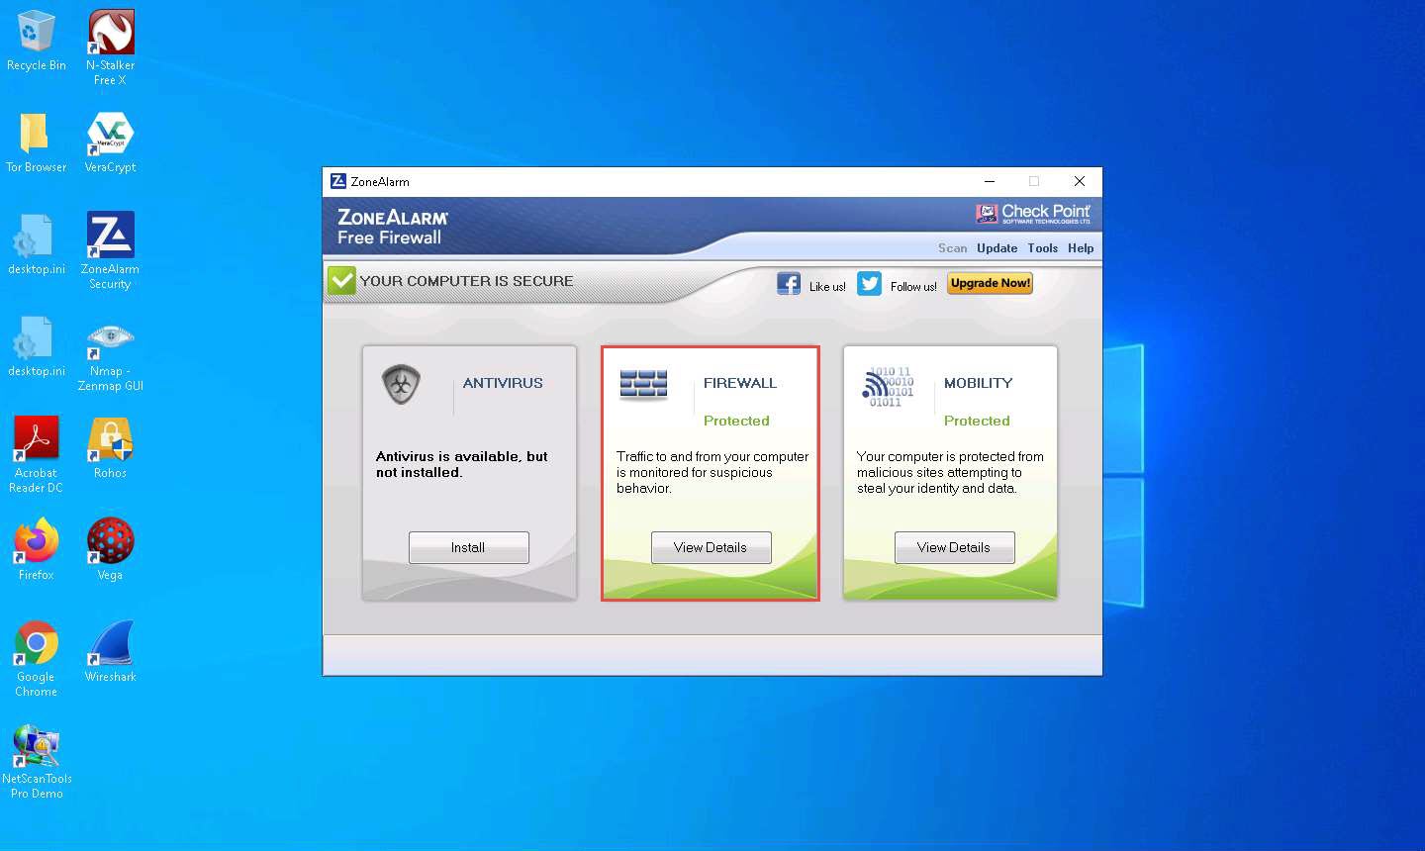Click the Mobility wireless signal icon
The image size is (1425, 851).
tap(887, 386)
